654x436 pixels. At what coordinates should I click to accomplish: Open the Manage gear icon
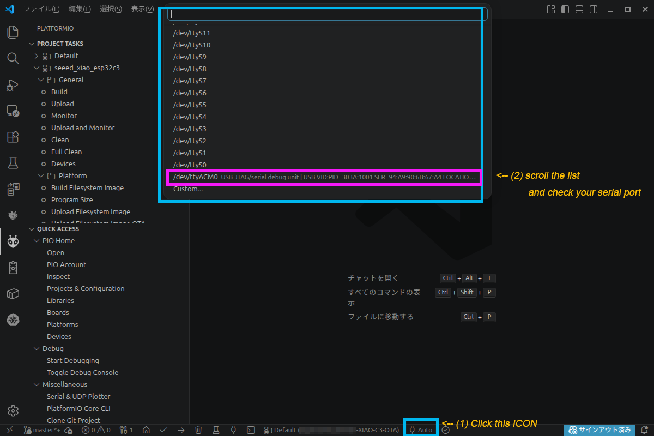[x=13, y=410]
